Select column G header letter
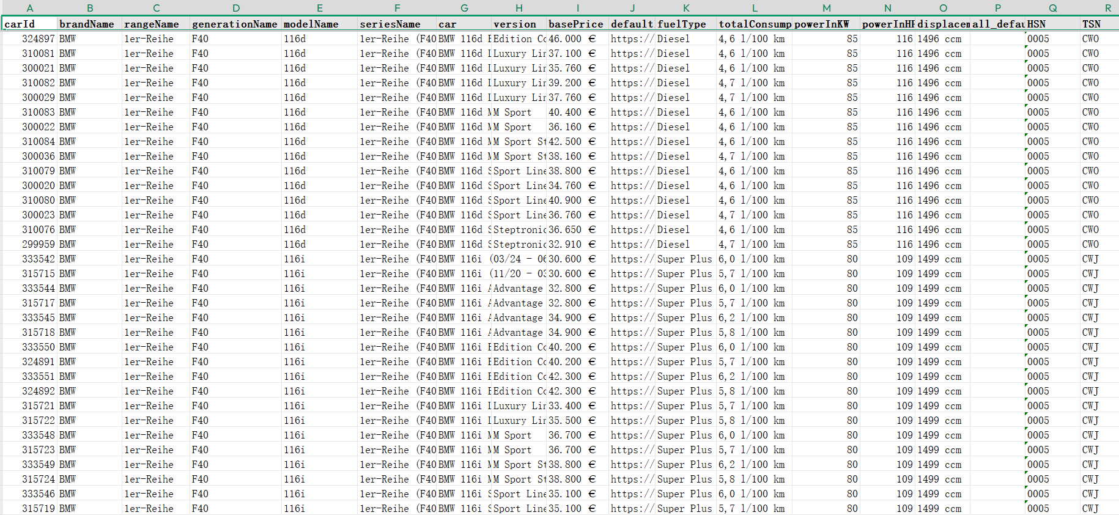Viewport: 1119px width, 515px height. click(464, 8)
